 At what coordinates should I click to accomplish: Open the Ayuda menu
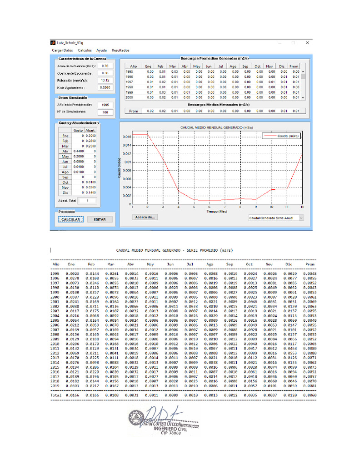[102, 51]
